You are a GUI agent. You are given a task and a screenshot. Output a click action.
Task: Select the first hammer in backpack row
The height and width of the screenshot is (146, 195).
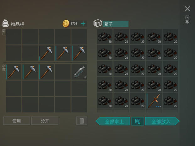14,72
